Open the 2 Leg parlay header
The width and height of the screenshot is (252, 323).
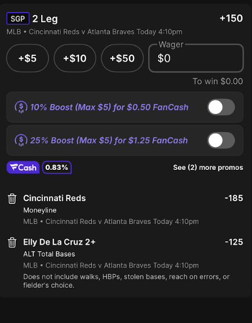[x=45, y=19]
